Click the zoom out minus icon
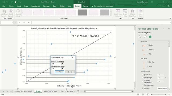This screenshot has height=96, width=172. 151,94
